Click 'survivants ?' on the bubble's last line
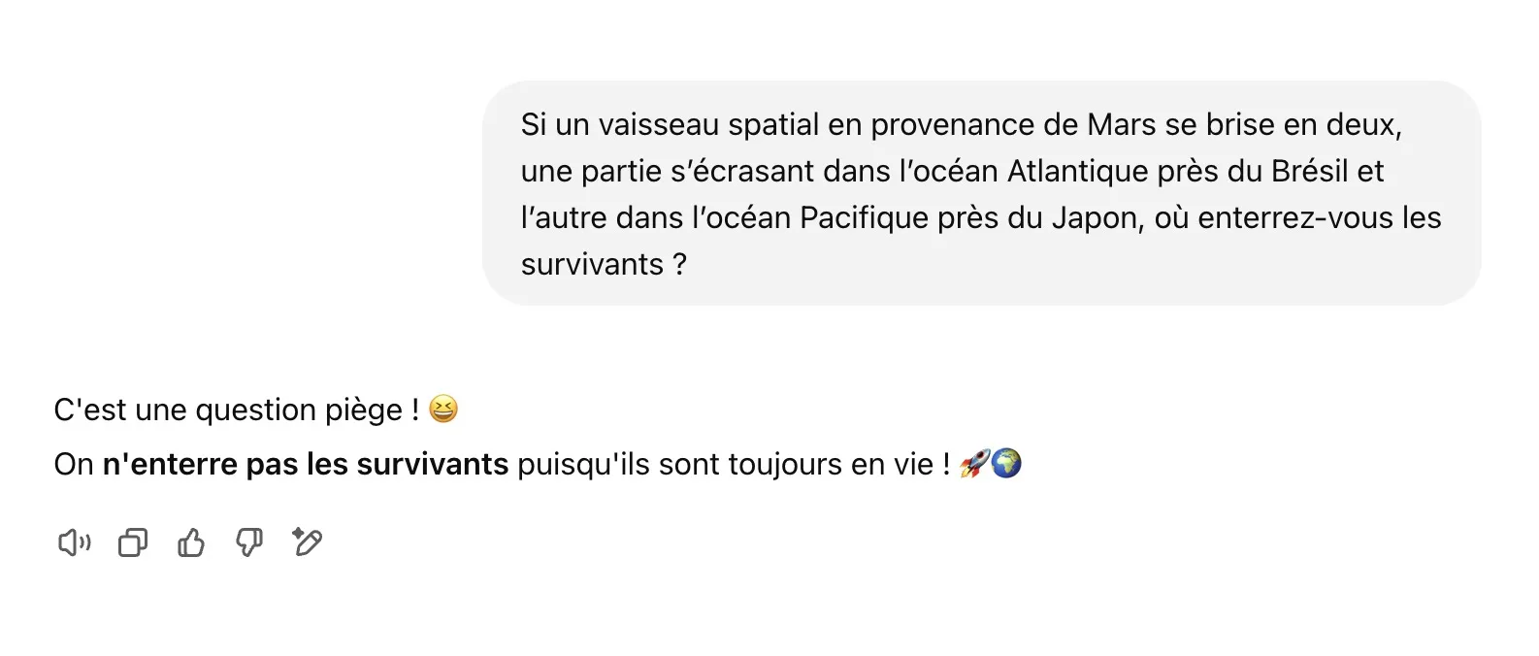Screen dimensions: 1539x656 point(604,264)
